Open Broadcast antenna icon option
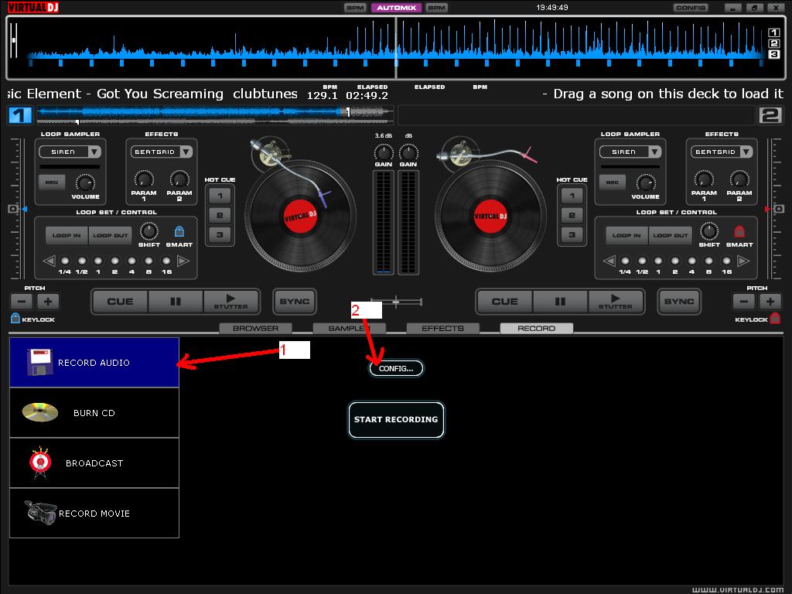 (40, 463)
